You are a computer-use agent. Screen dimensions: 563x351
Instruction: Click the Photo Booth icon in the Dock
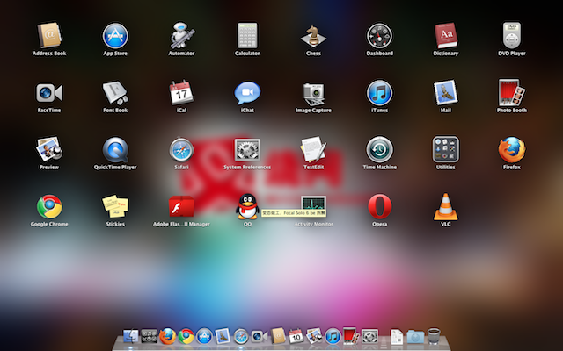pos(351,336)
